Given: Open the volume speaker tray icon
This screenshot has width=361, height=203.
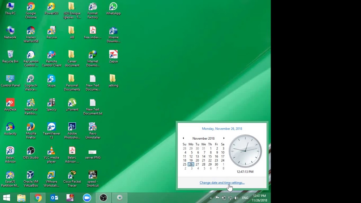Looking at the screenshot, I should pyautogui.click(x=236, y=198).
